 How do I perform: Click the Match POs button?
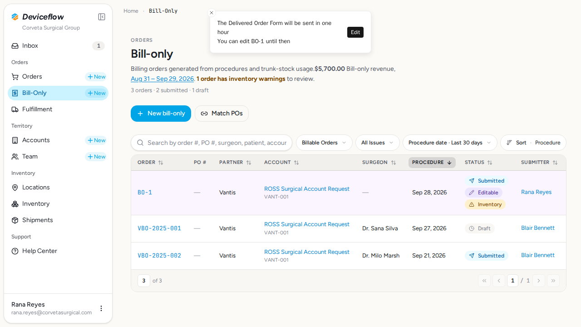pos(222,114)
